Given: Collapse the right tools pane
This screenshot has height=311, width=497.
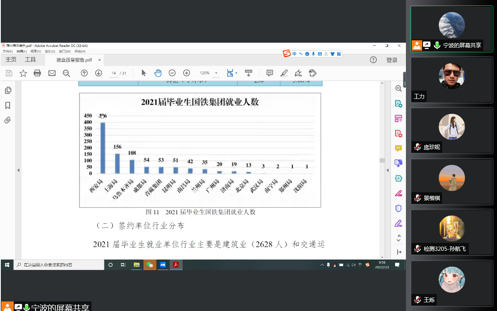Looking at the screenshot, I should coord(387,170).
